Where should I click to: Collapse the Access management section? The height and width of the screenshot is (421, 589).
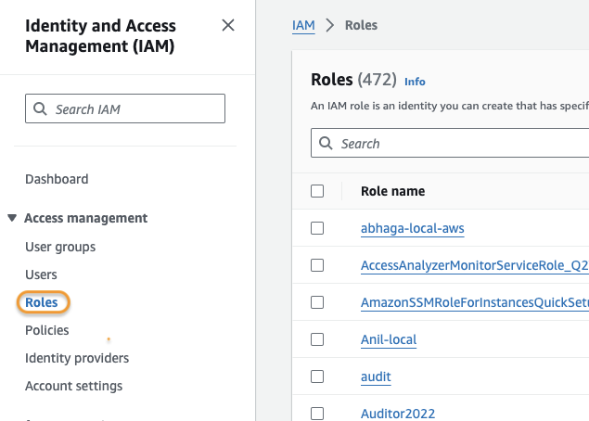[12, 218]
